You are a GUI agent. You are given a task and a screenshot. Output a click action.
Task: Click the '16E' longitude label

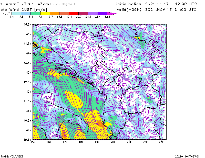[x=49, y=142]
